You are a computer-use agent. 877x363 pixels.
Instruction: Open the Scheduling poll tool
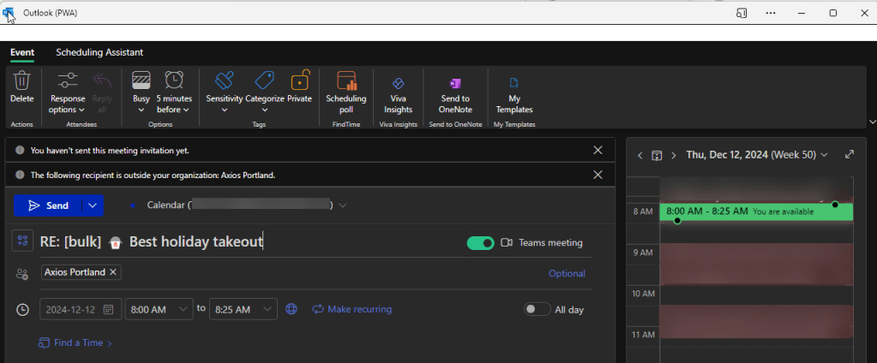345,90
